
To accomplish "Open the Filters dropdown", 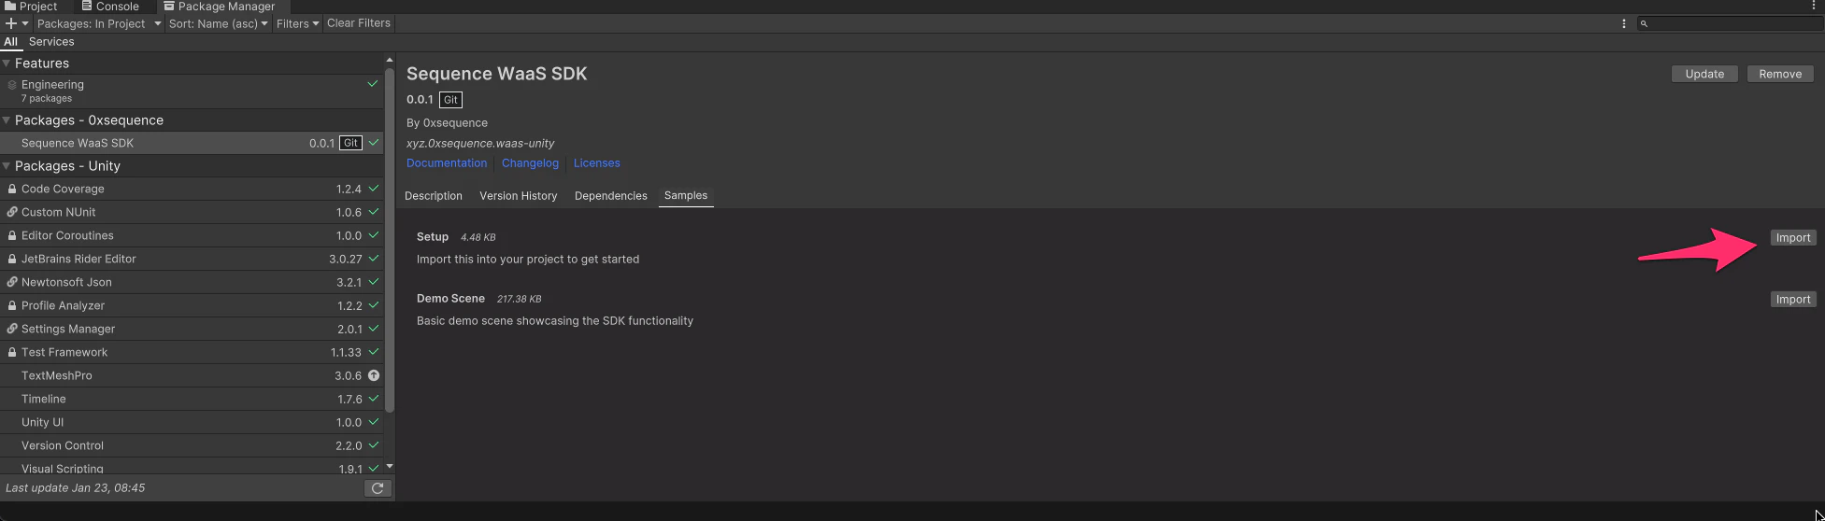I will click(x=297, y=23).
